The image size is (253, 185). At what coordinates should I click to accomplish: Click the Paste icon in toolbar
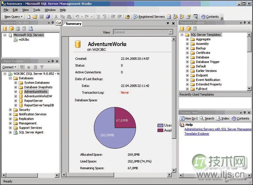tap(69, 16)
